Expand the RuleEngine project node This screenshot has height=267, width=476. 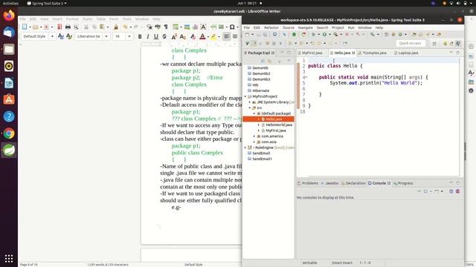coord(245,148)
